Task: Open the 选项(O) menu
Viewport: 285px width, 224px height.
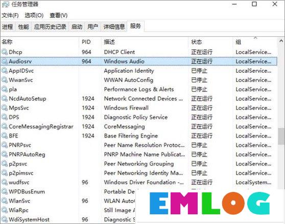Action: tap(34, 15)
